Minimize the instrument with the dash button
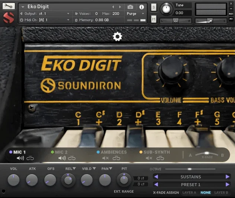Image resolution: width=235 pixels, height=198 pixels. pyautogui.click(x=231, y=9)
